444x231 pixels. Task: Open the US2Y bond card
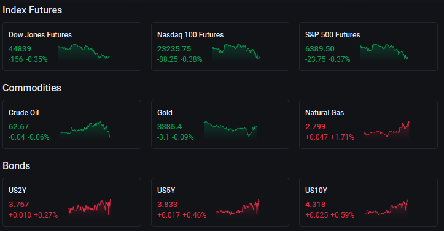pos(72,202)
